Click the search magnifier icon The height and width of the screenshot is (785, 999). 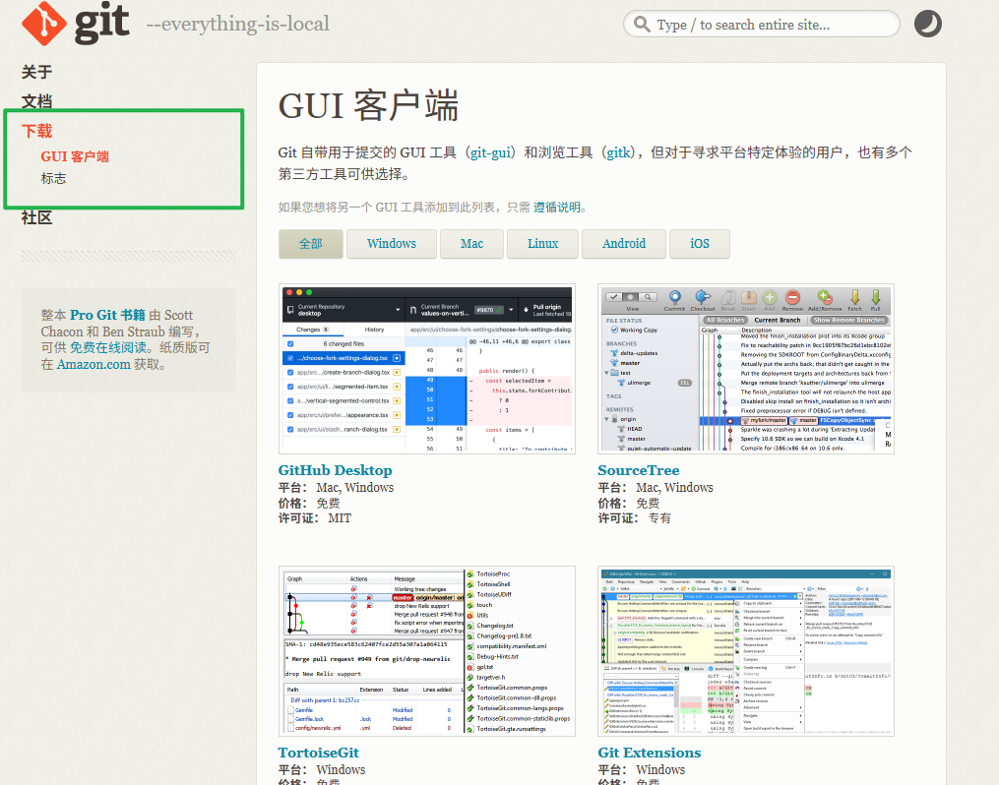pos(642,25)
